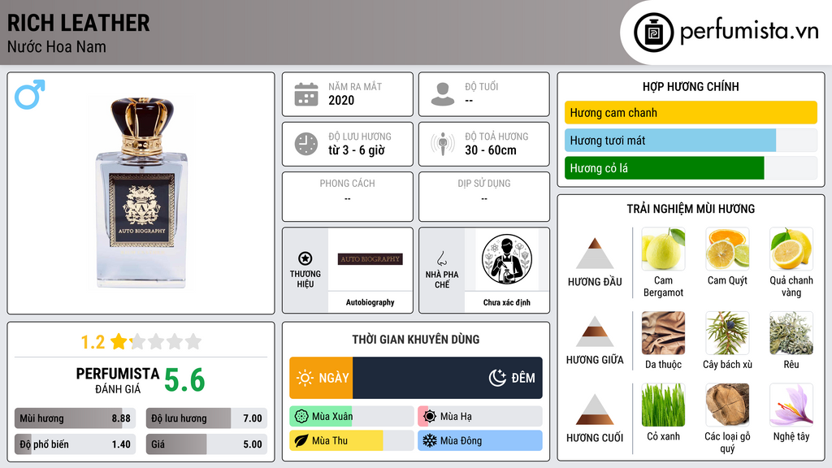Click the Rich Leather perfume bottle image
This screenshot has height=468, width=832.
(x=141, y=193)
